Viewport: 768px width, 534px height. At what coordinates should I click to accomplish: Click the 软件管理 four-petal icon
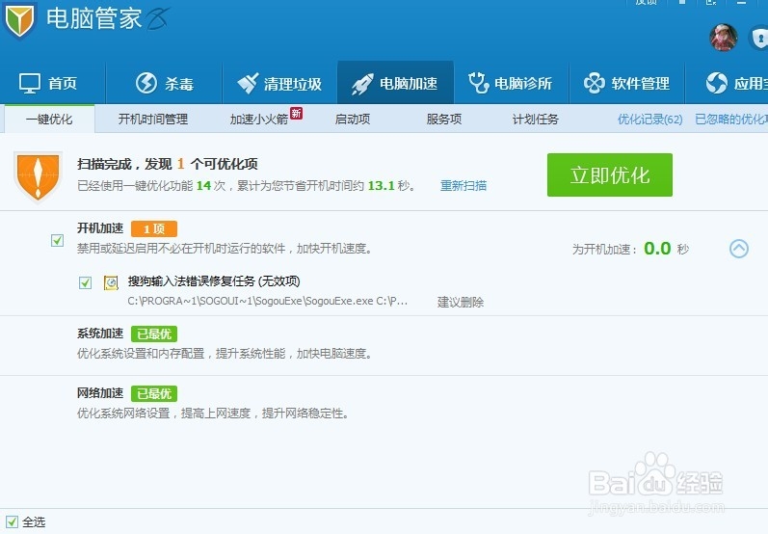(x=595, y=83)
